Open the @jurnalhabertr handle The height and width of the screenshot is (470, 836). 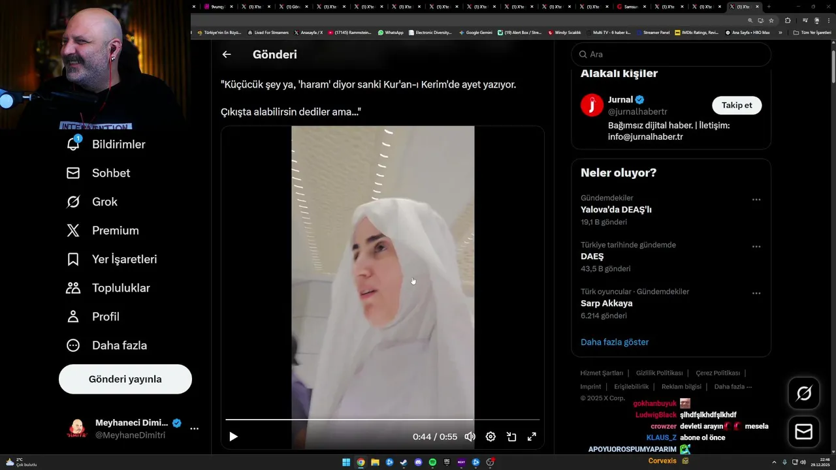tap(637, 112)
